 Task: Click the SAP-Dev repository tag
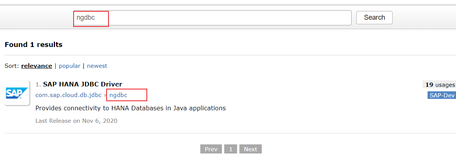(x=442, y=96)
